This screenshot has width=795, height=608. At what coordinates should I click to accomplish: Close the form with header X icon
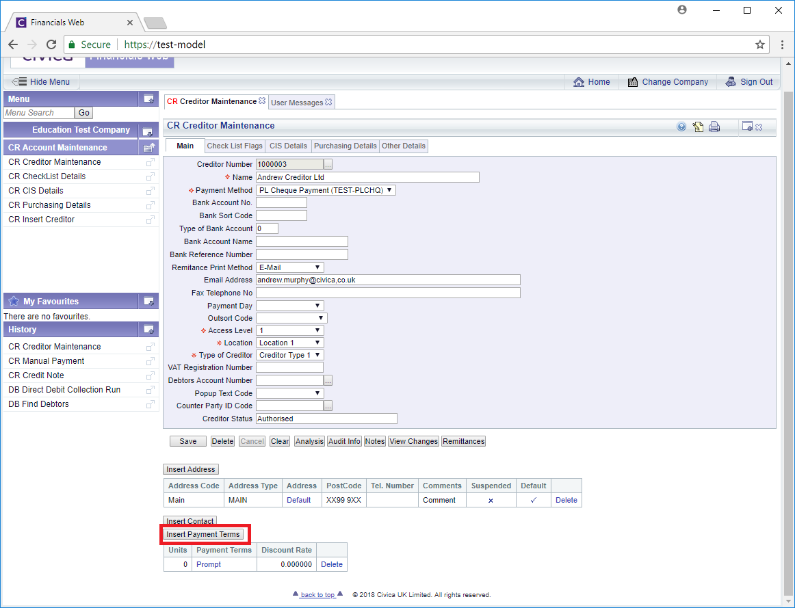click(x=759, y=127)
